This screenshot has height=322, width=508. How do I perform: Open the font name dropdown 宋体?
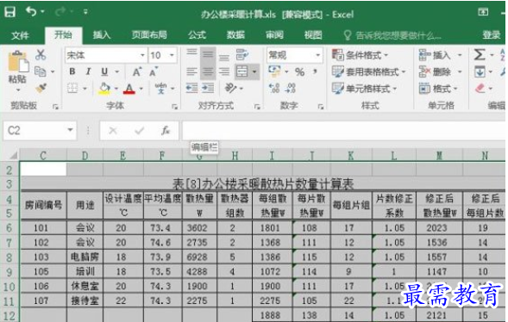tap(142, 55)
